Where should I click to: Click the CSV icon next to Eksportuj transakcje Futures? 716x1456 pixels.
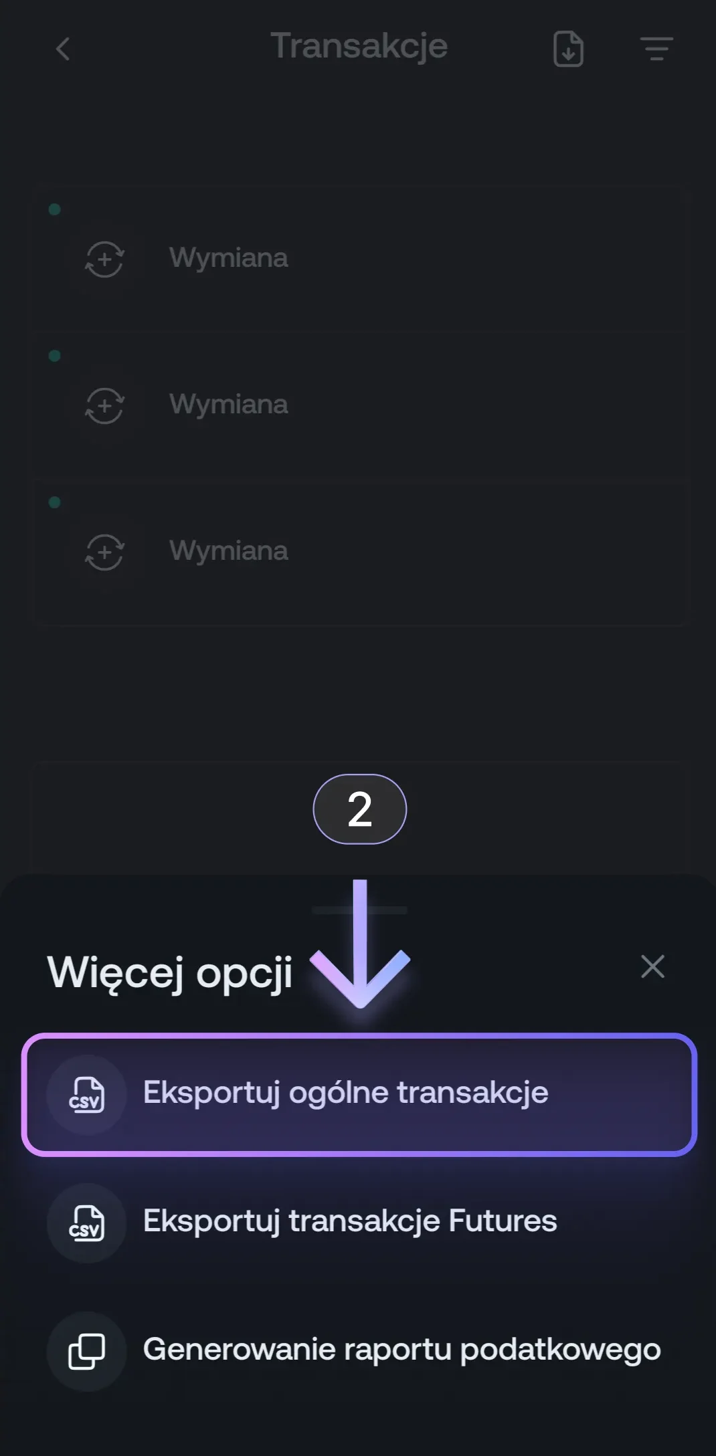[86, 1224]
